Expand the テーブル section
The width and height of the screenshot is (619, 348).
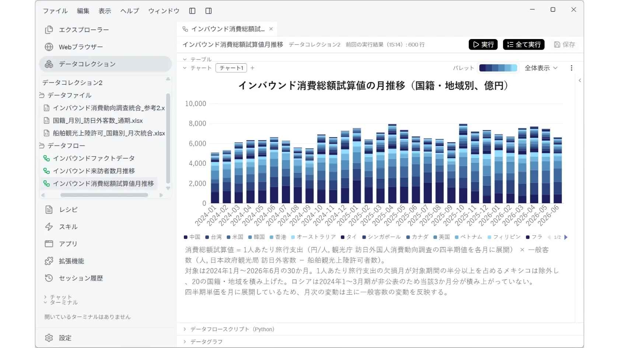point(197,59)
